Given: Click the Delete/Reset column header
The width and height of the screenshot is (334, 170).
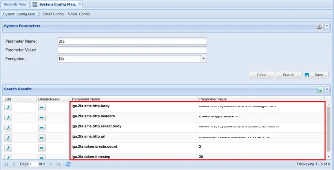Looking at the screenshot, I should [x=53, y=99].
